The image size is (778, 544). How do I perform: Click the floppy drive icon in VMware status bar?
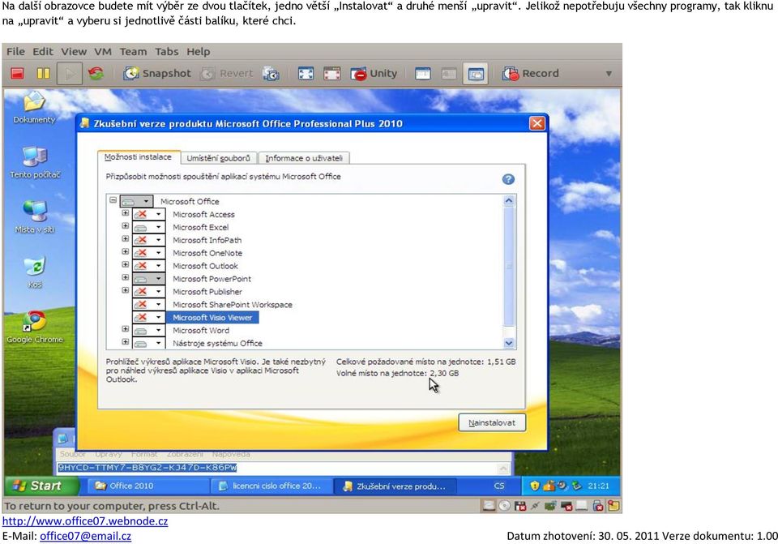(520, 506)
